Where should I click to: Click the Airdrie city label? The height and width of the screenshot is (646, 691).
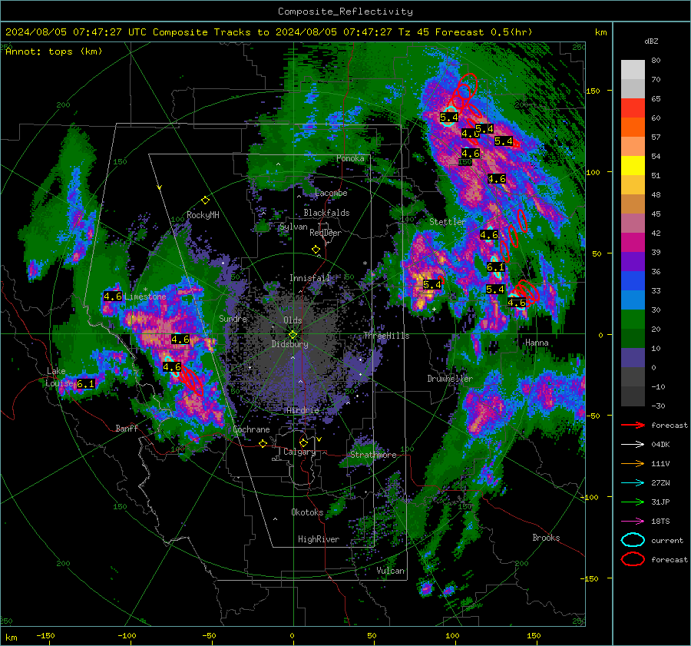pyautogui.click(x=303, y=410)
